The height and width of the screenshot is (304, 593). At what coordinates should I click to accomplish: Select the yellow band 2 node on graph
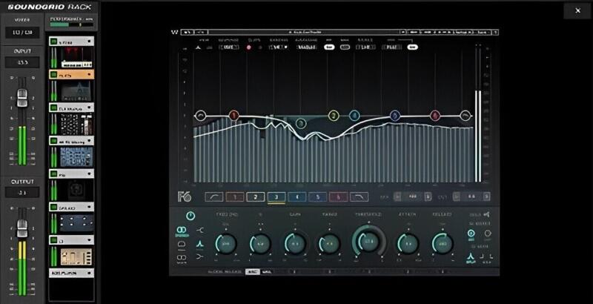pyautogui.click(x=334, y=116)
